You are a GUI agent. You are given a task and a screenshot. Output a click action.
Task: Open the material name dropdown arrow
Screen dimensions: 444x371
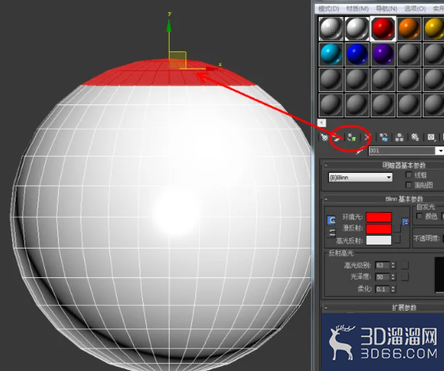click(440, 151)
